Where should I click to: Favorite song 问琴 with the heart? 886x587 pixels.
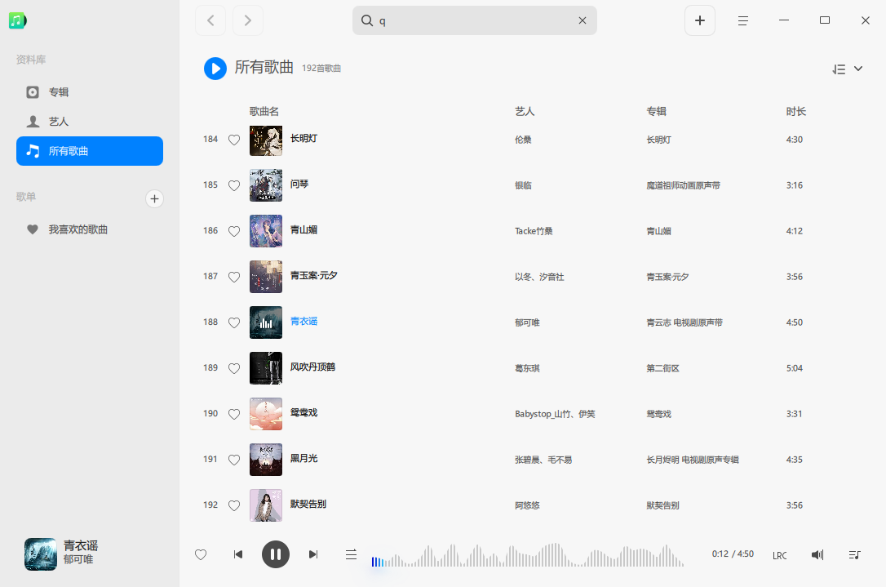pyautogui.click(x=234, y=185)
